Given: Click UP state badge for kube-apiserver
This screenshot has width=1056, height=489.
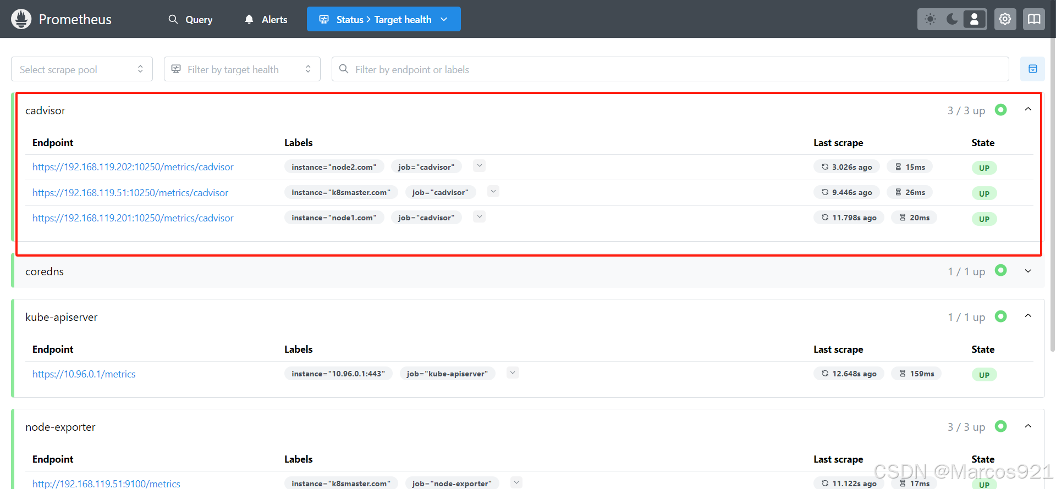Looking at the screenshot, I should pyautogui.click(x=984, y=375).
